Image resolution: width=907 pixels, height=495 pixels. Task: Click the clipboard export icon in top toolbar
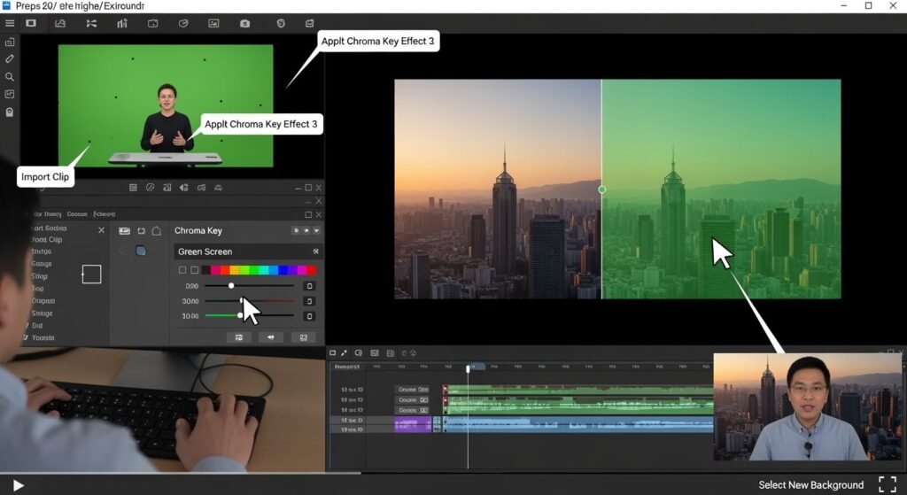coord(309,23)
